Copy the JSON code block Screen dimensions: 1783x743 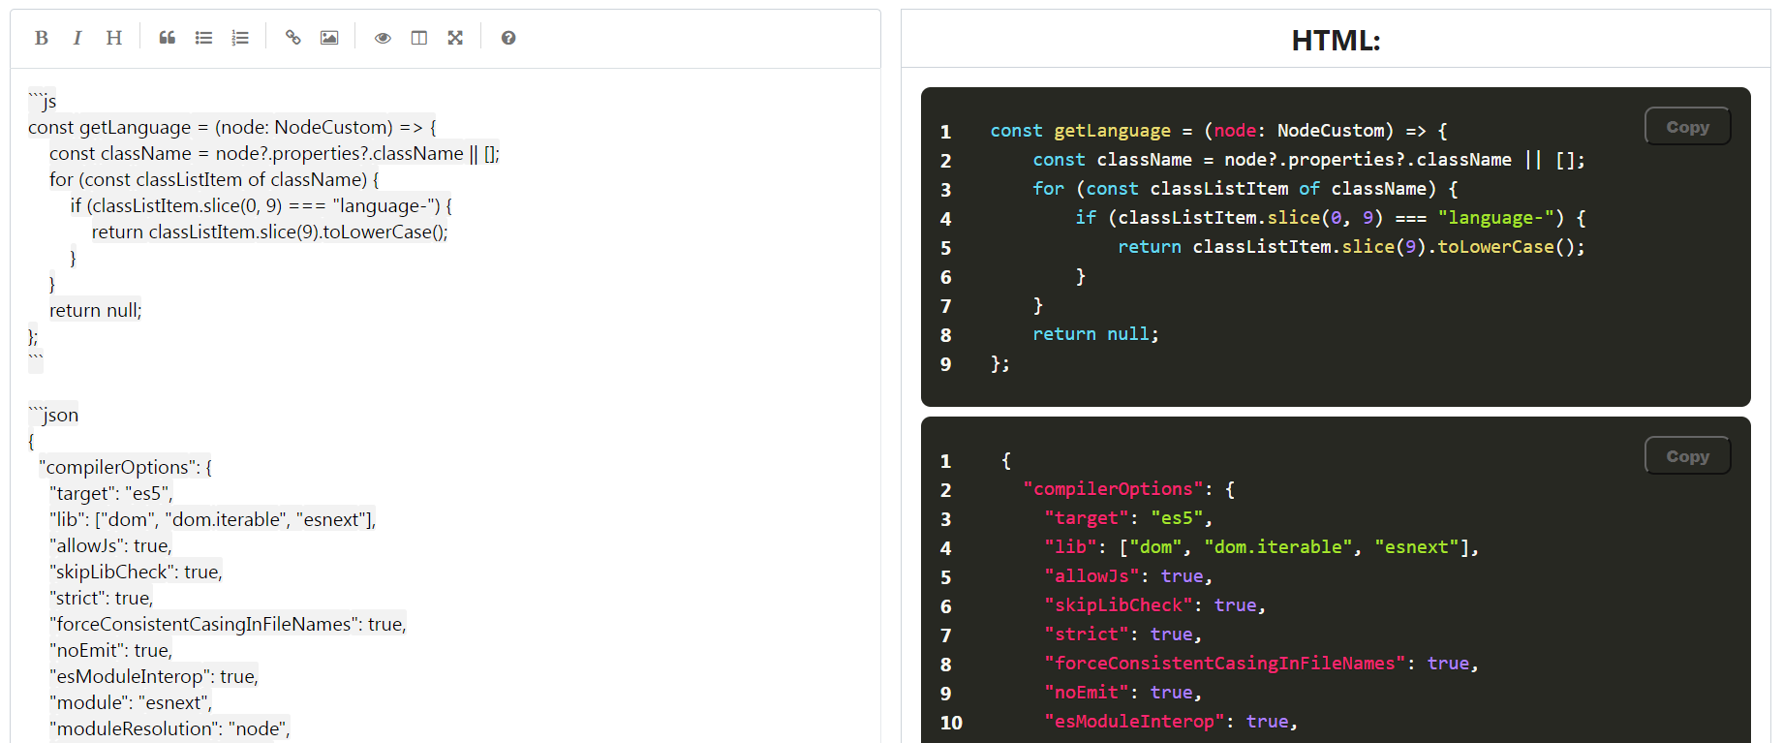point(1686,456)
